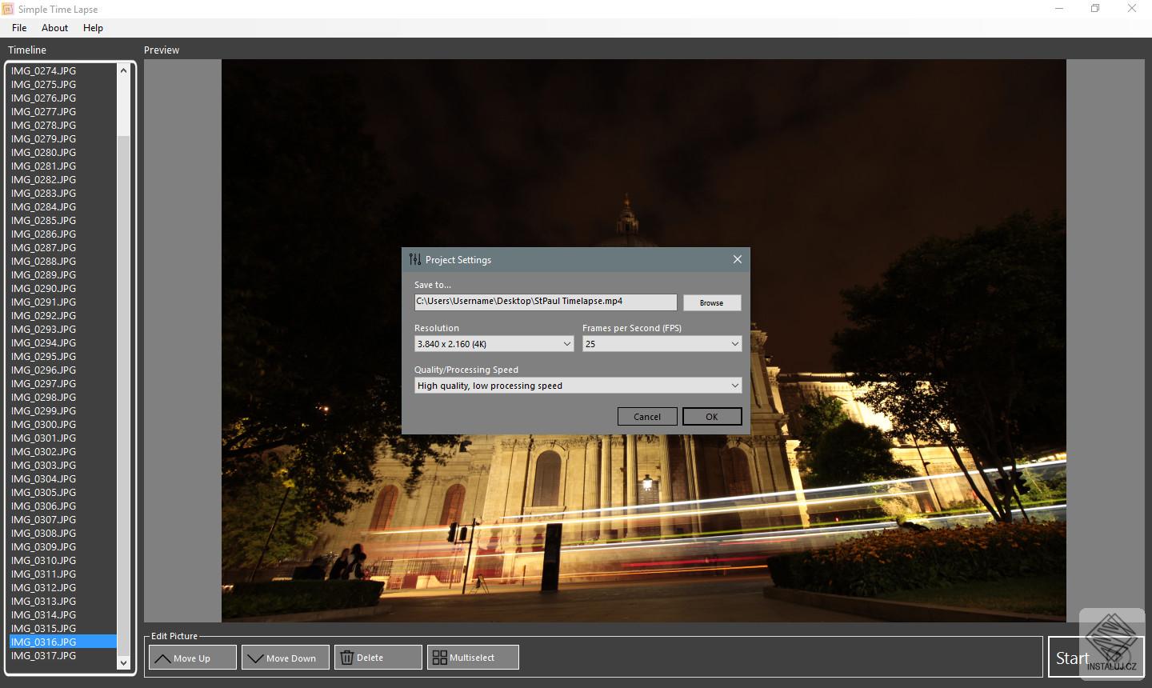1152x688 pixels.
Task: Click the Delete trash can icon
Action: pyautogui.click(x=347, y=658)
